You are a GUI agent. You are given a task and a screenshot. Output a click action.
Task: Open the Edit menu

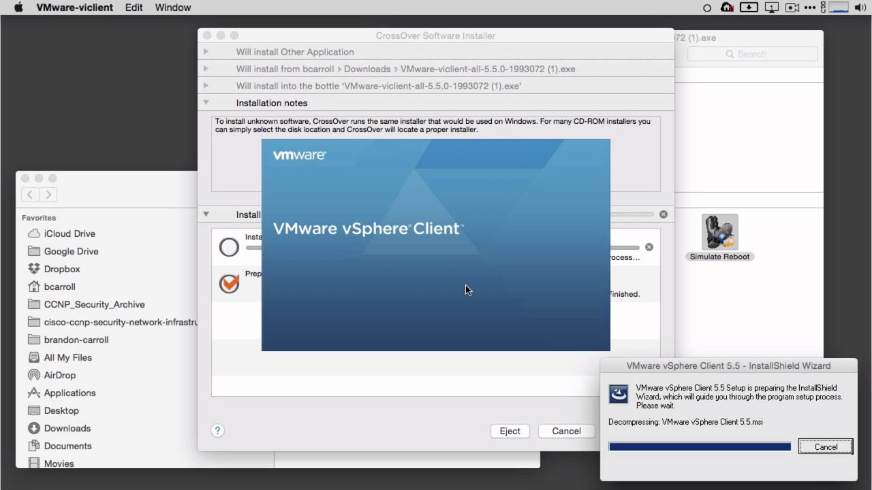point(134,7)
